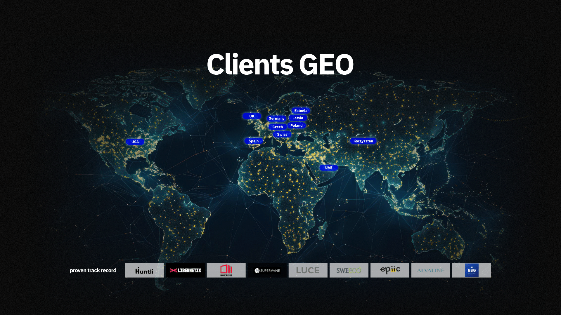Open the Huntli client logo
This screenshot has height=315, width=561.
(x=144, y=270)
